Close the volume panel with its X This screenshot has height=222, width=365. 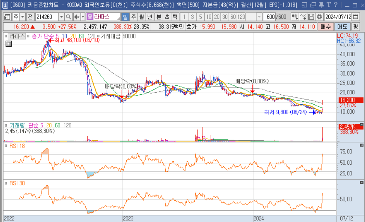(x=362, y=125)
